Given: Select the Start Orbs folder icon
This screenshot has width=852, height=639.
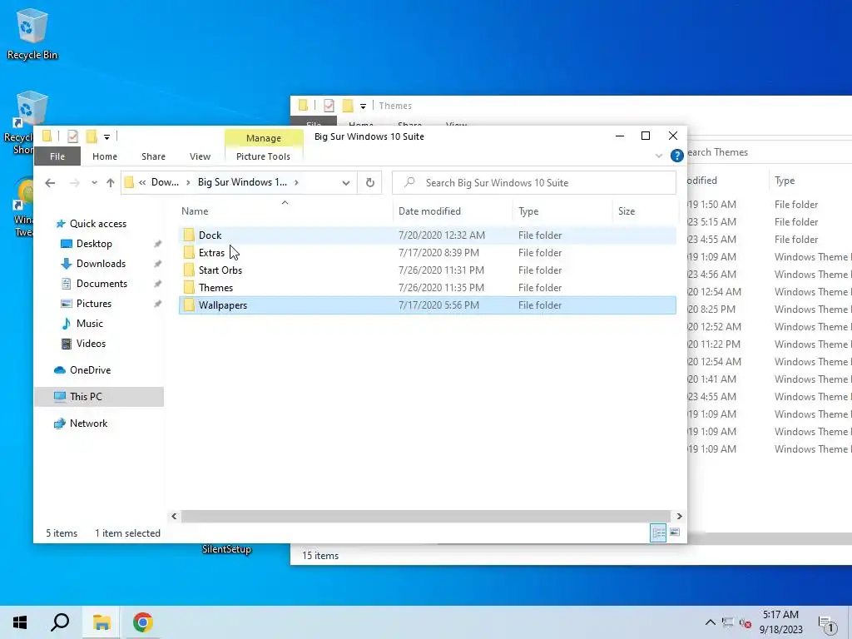Looking at the screenshot, I should [x=189, y=270].
